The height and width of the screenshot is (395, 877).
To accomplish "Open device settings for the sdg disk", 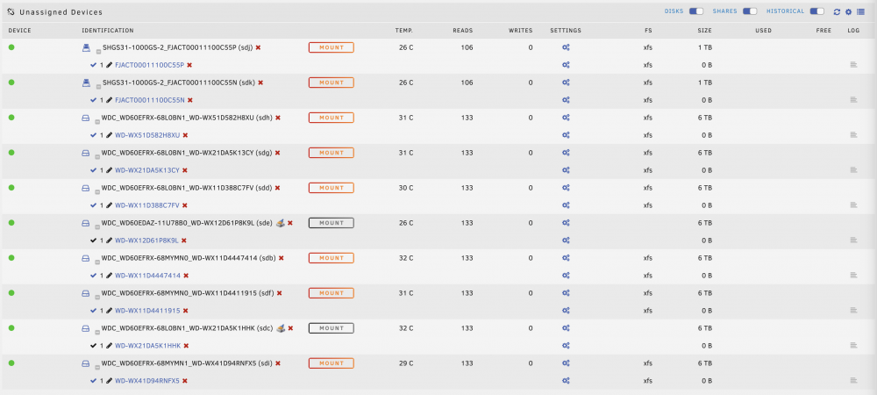I will [566, 153].
